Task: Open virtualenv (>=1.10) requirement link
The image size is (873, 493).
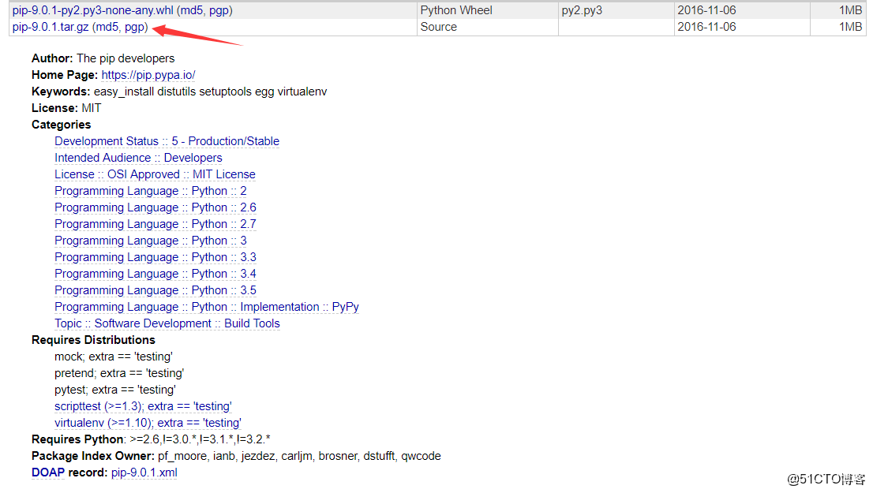Action: [x=148, y=423]
